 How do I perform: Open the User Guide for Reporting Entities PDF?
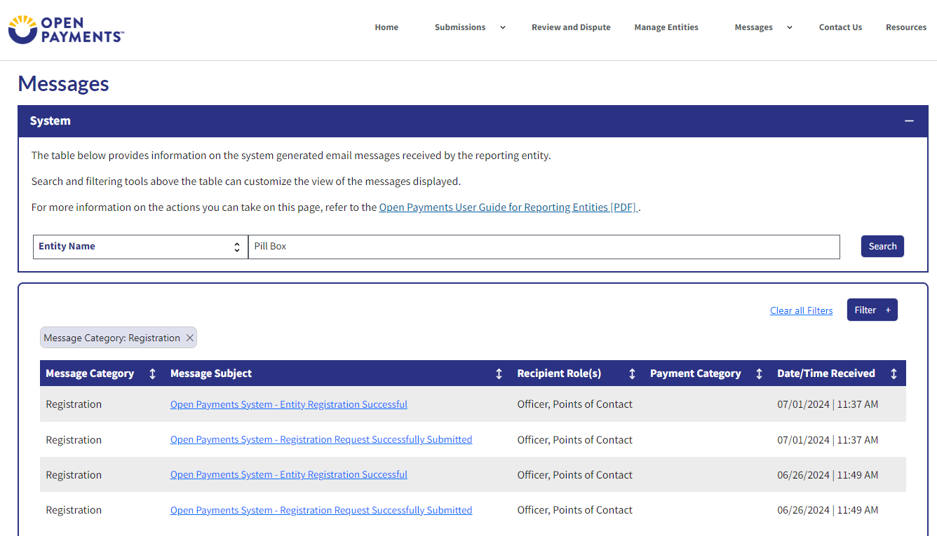tap(508, 207)
